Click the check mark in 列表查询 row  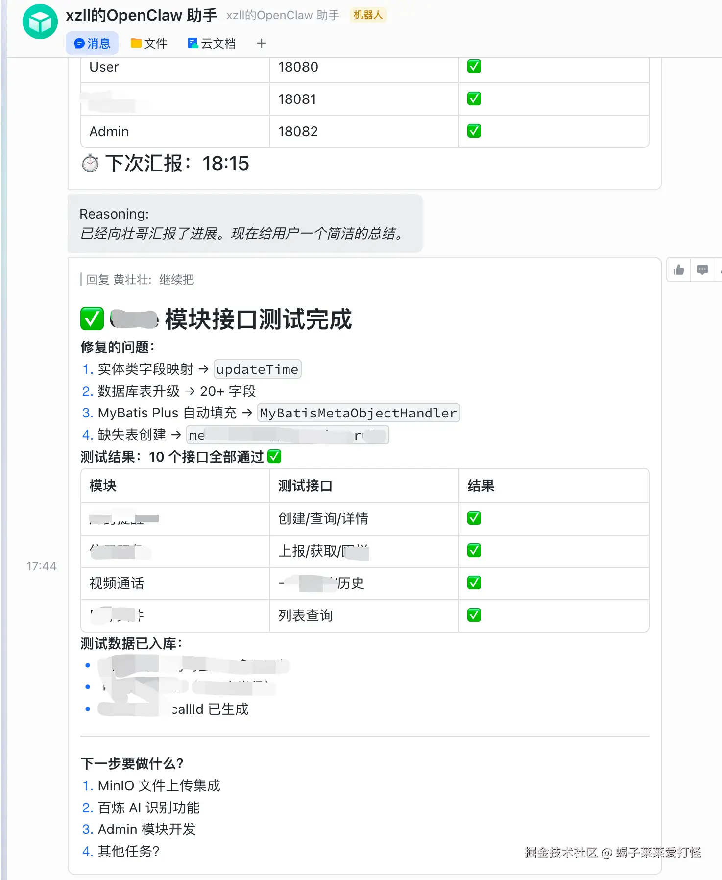click(474, 615)
